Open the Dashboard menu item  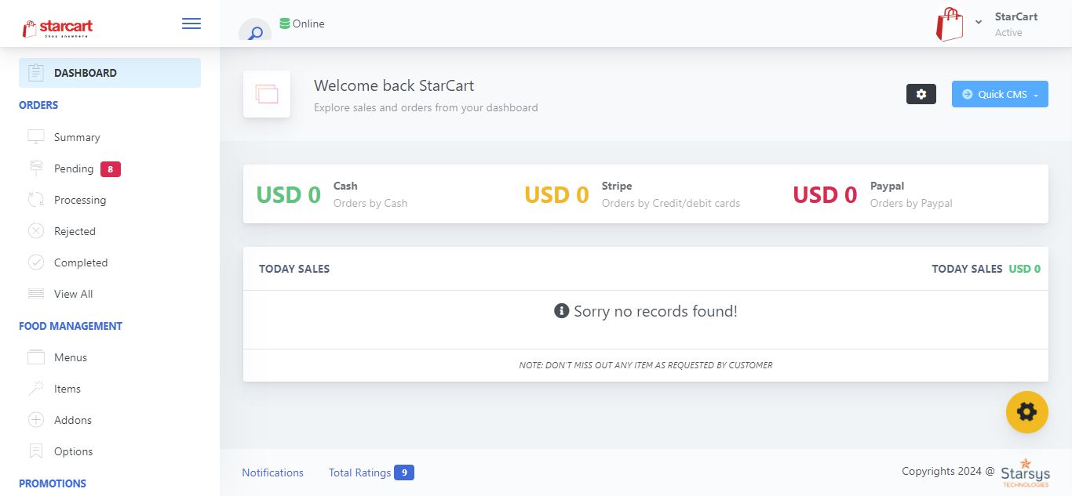pos(85,73)
